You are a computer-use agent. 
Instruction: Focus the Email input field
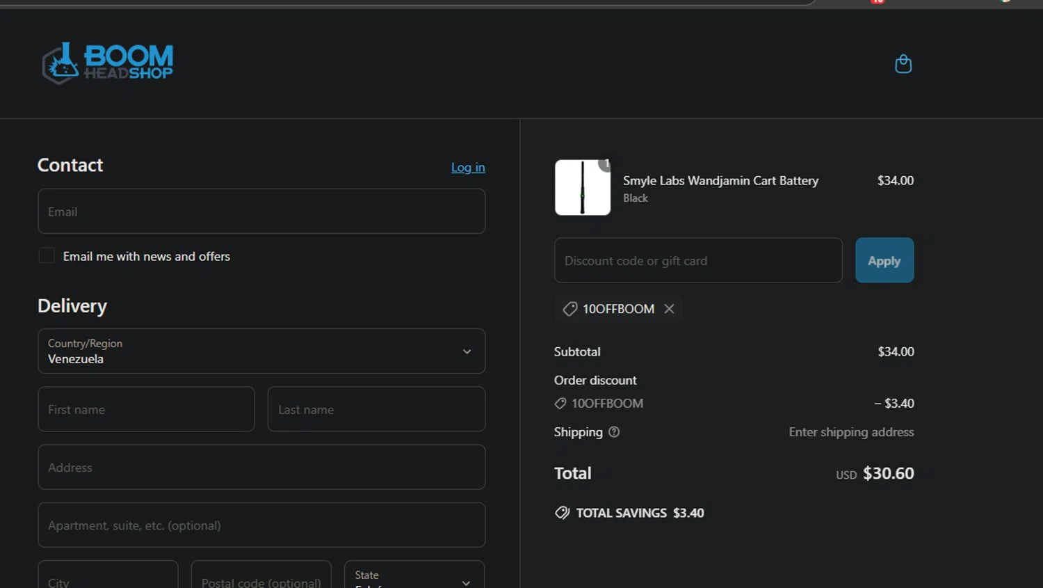tap(261, 212)
